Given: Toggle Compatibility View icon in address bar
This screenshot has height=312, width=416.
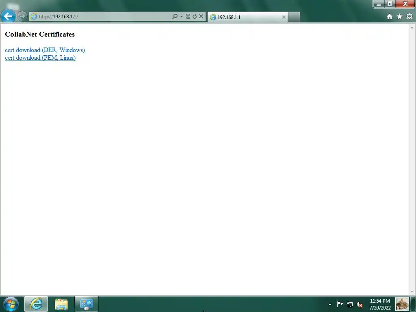Looking at the screenshot, I should (x=188, y=16).
